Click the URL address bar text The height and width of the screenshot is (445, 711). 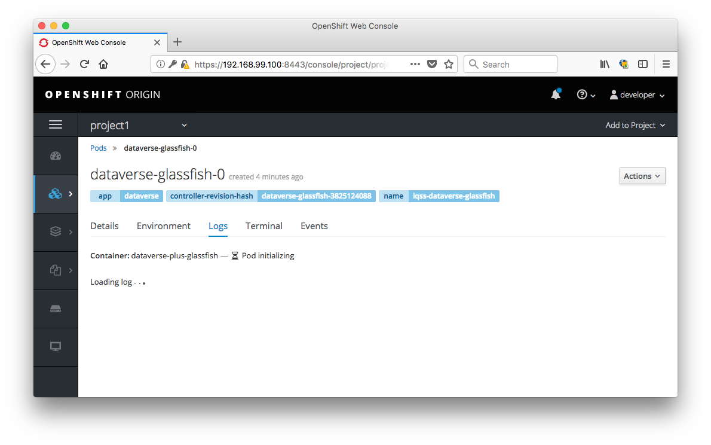click(290, 65)
